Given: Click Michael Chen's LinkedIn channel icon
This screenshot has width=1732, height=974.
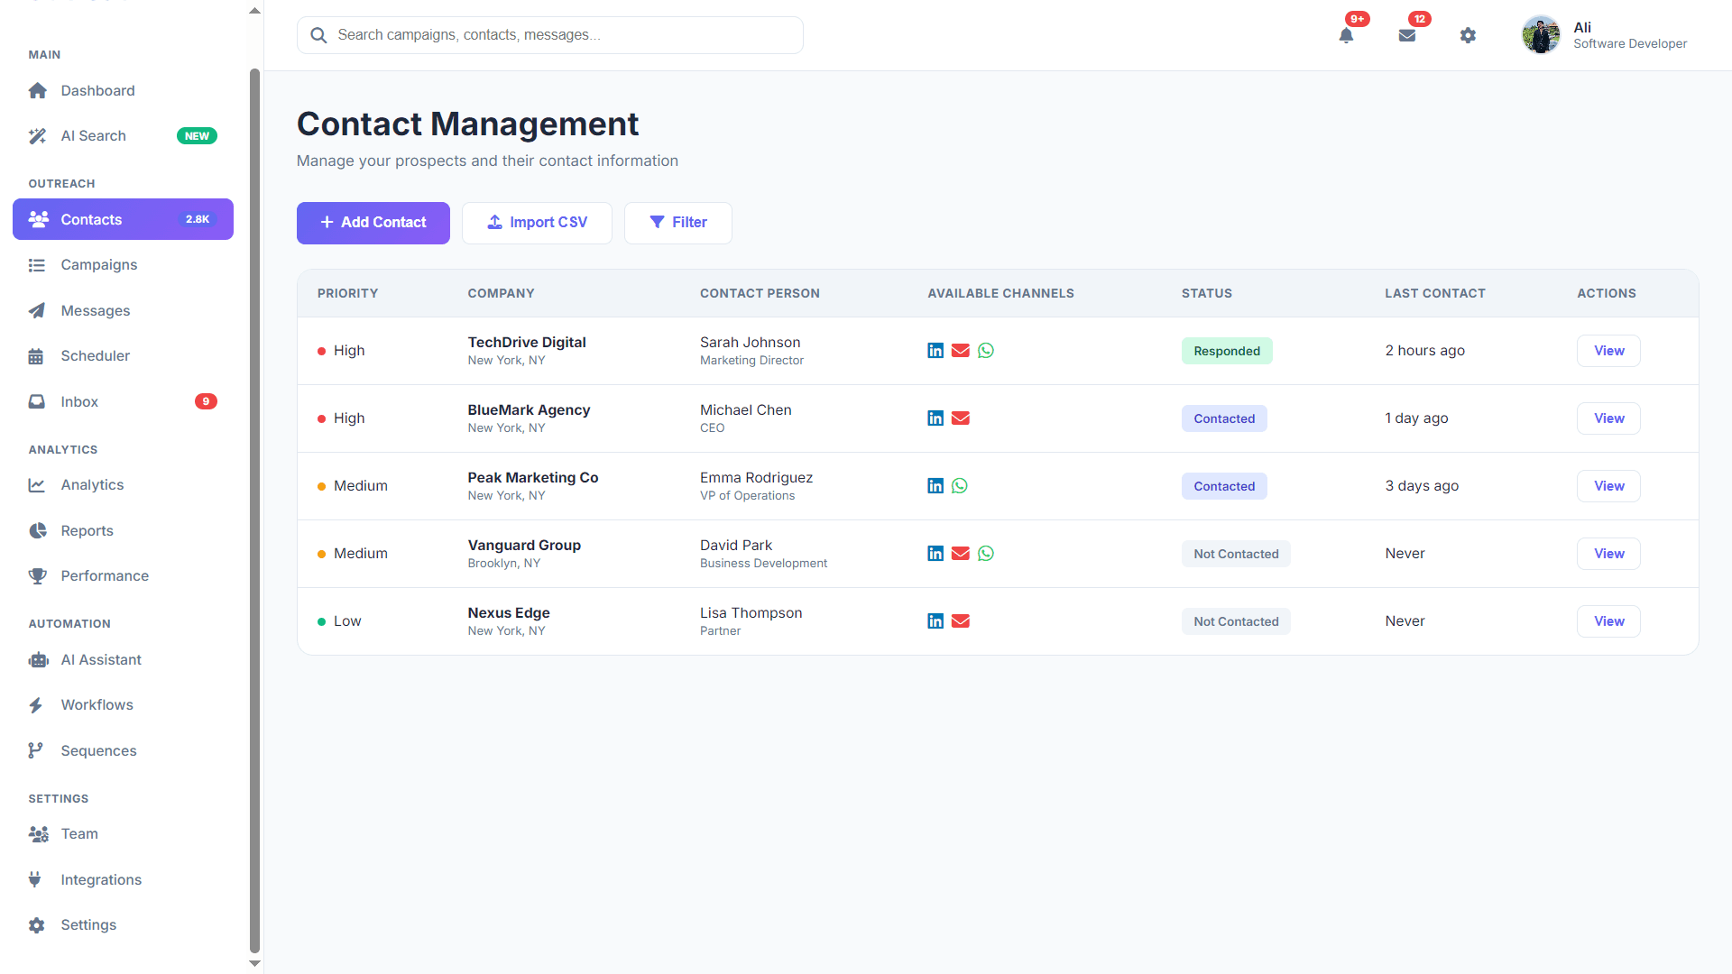Looking at the screenshot, I should click(x=935, y=418).
